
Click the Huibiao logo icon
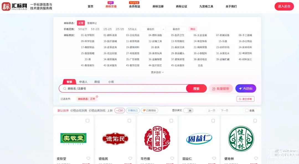(x=6, y=6)
